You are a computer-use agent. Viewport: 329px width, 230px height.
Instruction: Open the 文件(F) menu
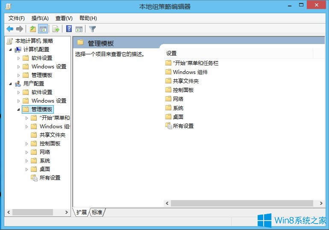tap(16, 18)
